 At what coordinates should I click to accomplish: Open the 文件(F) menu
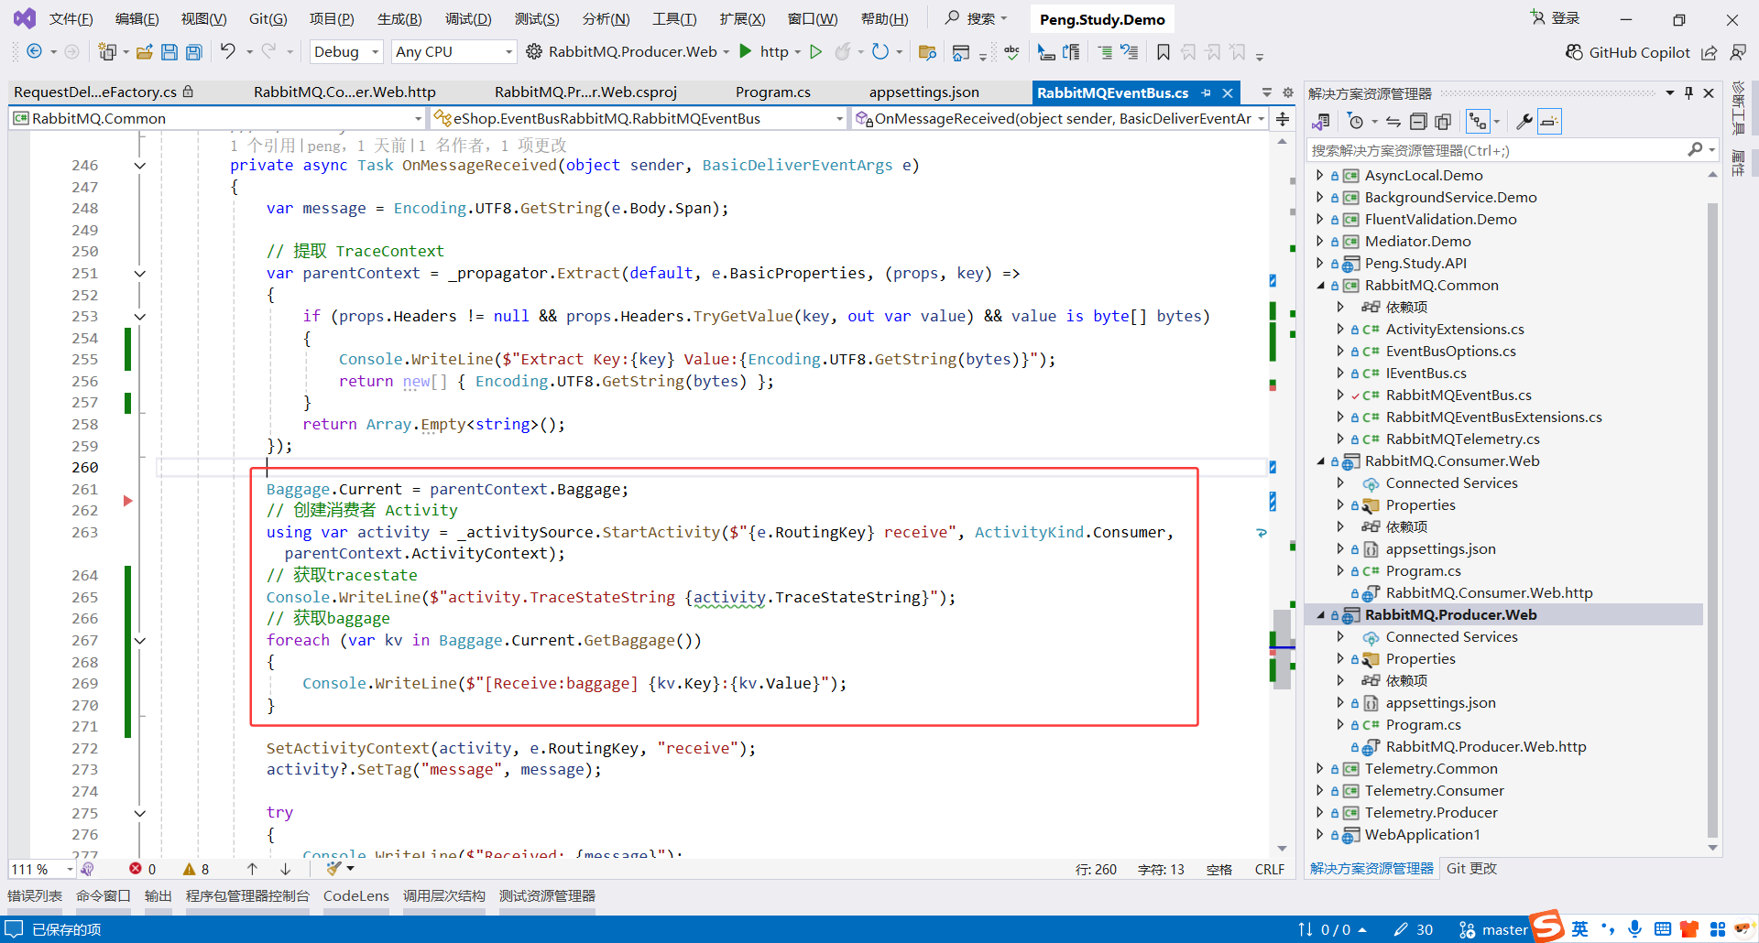[71, 19]
